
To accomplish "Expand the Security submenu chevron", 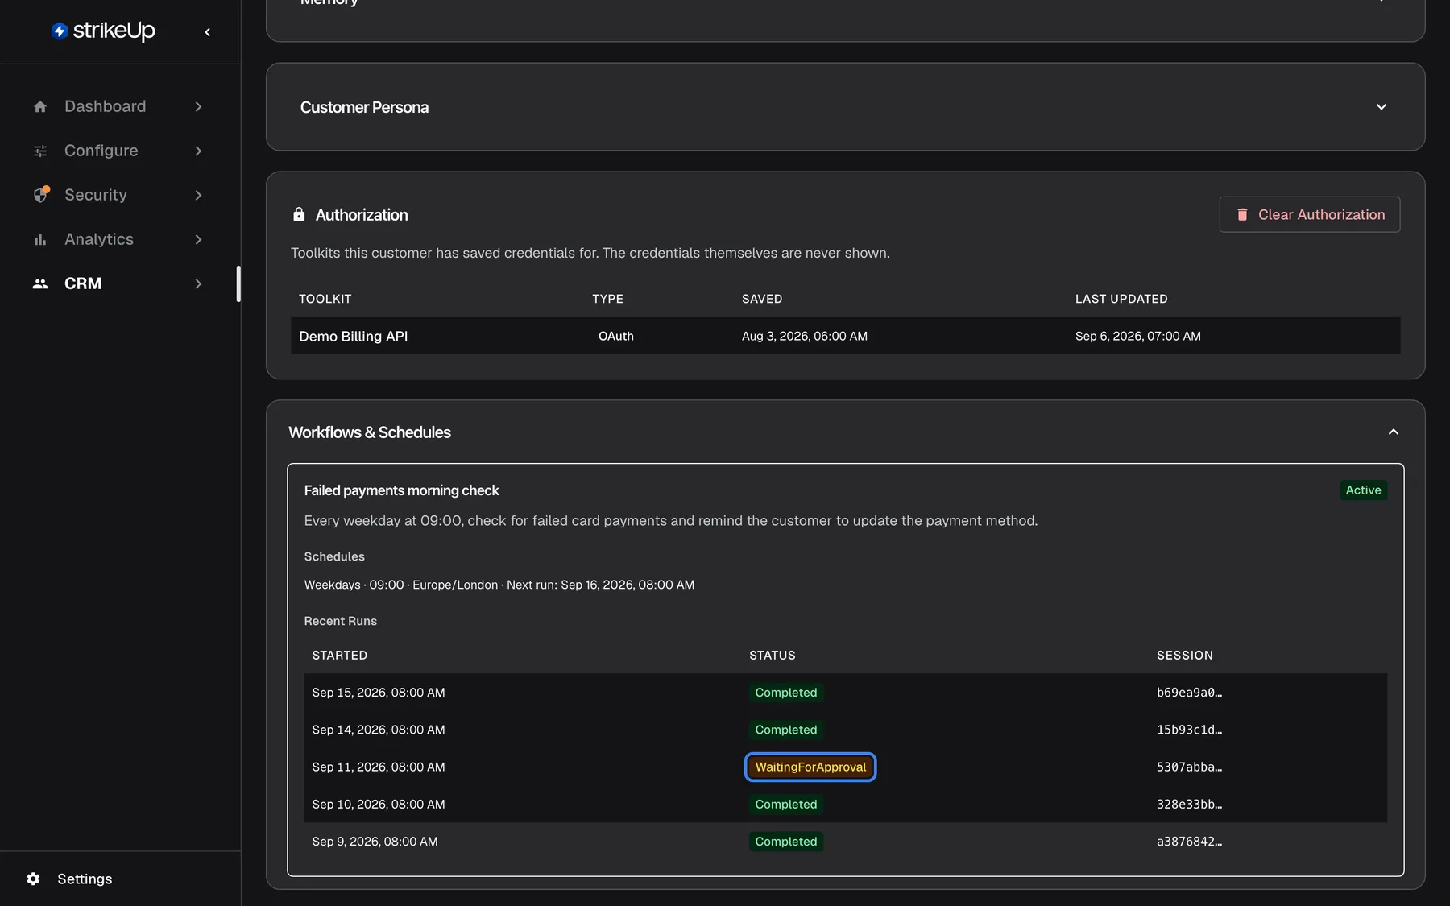I will [198, 195].
